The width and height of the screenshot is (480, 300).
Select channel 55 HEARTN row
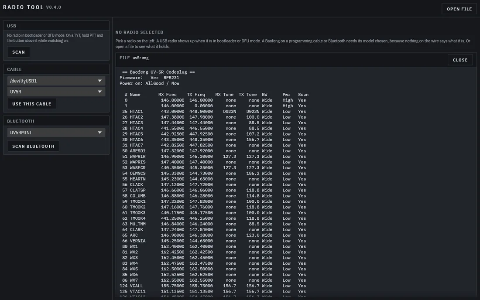[x=214, y=179]
